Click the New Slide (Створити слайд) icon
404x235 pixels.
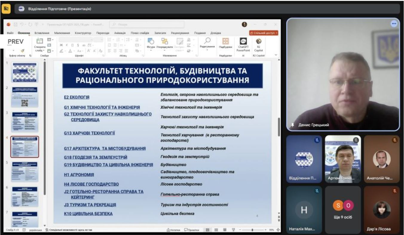pyautogui.click(x=40, y=41)
